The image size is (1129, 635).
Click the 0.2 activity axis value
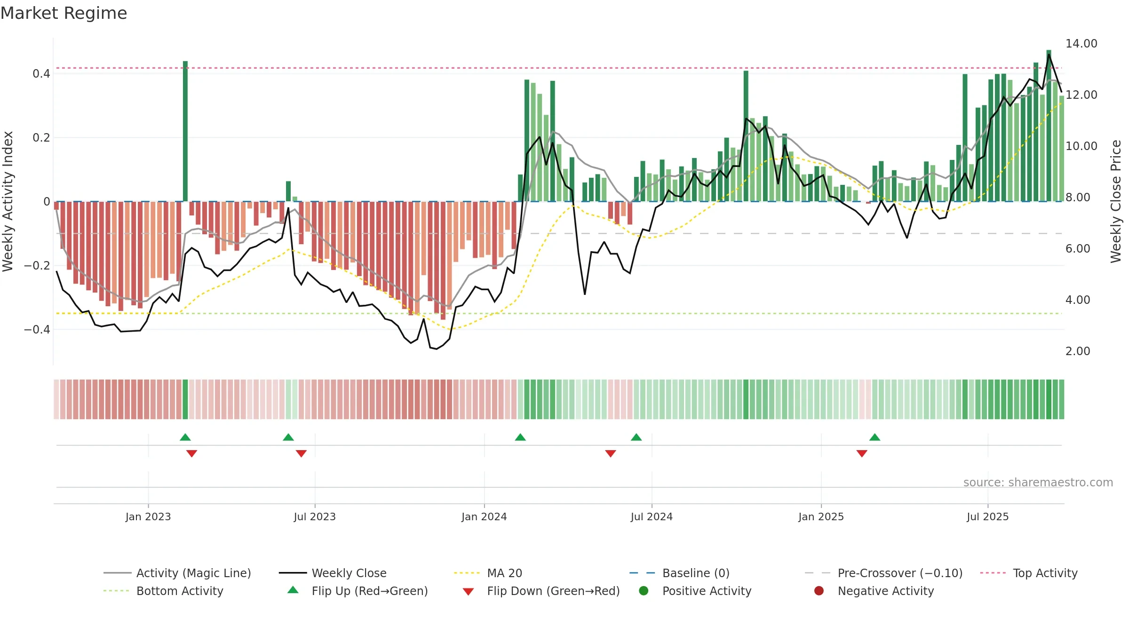(41, 138)
